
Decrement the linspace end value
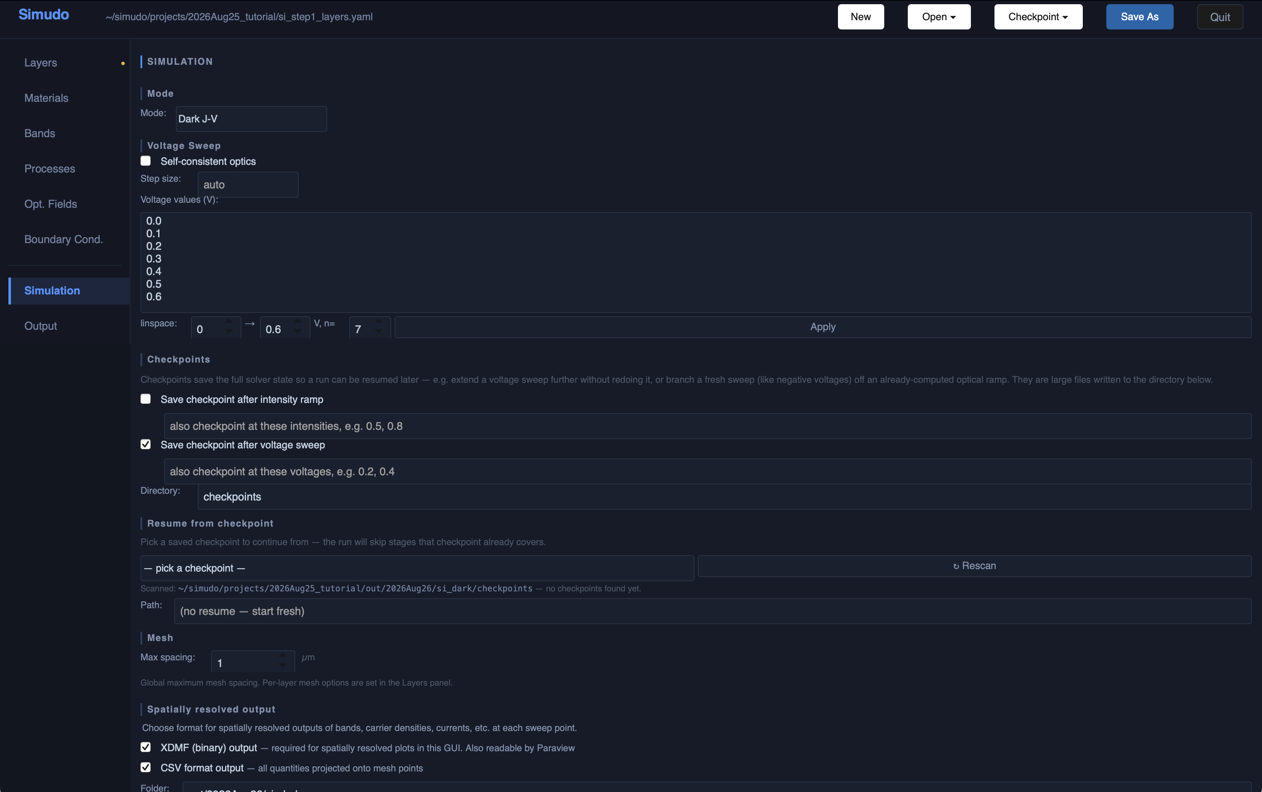[297, 331]
